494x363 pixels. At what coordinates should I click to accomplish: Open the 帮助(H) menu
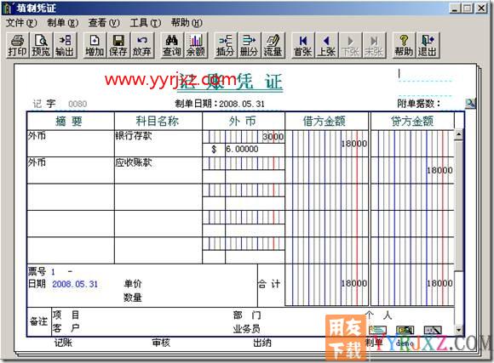187,23
